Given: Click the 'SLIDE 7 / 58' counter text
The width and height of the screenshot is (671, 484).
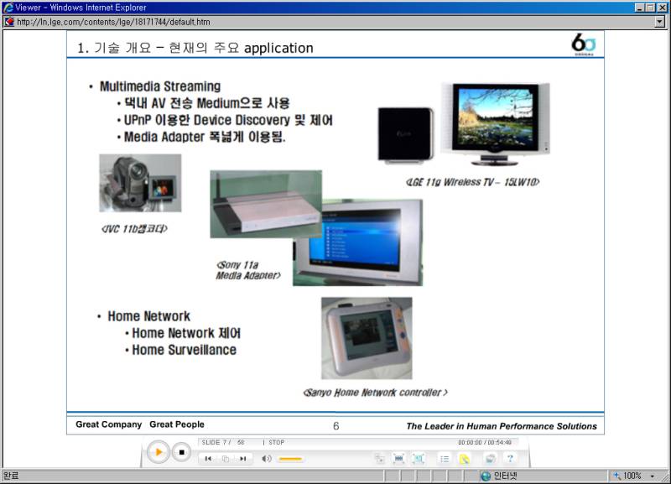Looking at the screenshot, I should 223,443.
